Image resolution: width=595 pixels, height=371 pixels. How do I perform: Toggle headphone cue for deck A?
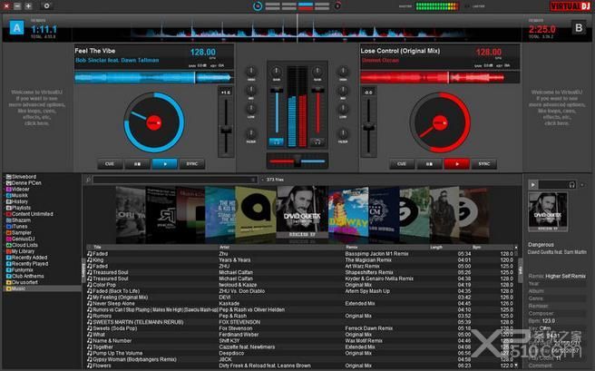[277, 142]
